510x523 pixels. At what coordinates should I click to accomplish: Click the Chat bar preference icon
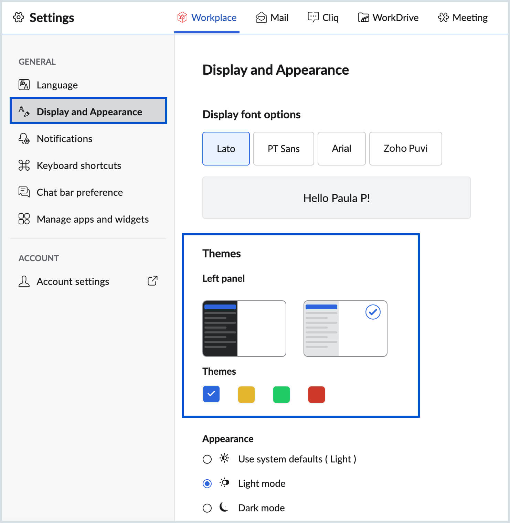point(24,192)
